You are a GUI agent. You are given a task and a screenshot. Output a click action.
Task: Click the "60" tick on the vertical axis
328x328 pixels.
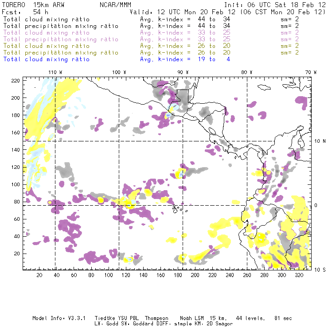click(17, 219)
